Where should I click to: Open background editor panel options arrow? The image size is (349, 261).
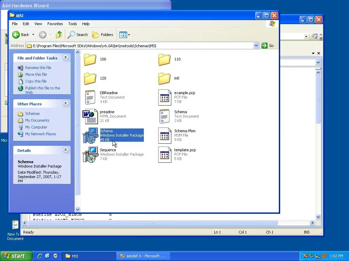[313, 53]
